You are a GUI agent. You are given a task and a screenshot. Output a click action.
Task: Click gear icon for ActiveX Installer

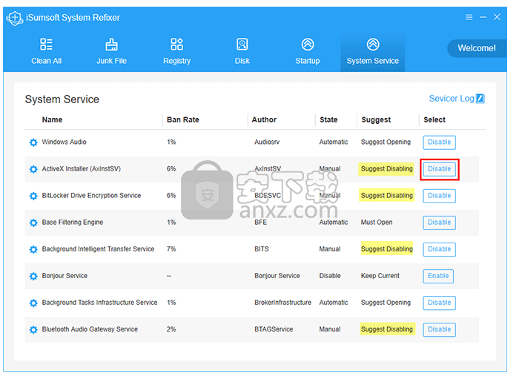coord(33,169)
